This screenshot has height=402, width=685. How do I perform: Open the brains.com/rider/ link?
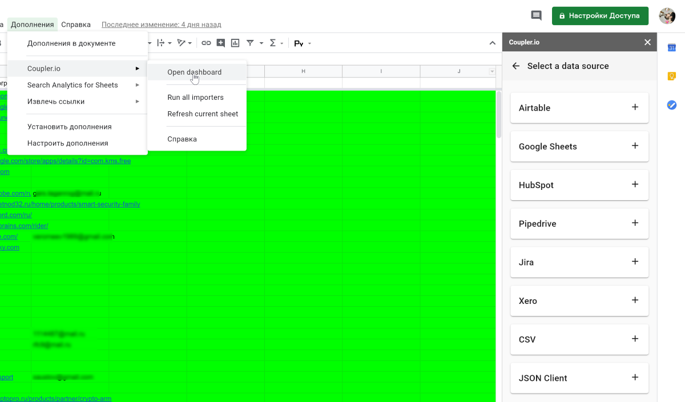(24, 226)
